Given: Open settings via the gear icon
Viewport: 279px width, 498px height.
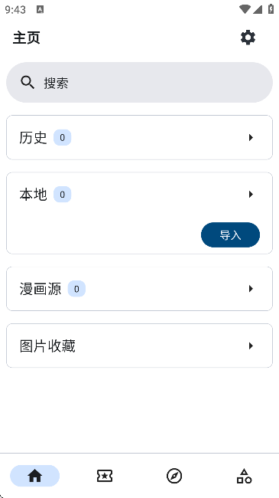Looking at the screenshot, I should pyautogui.click(x=248, y=38).
